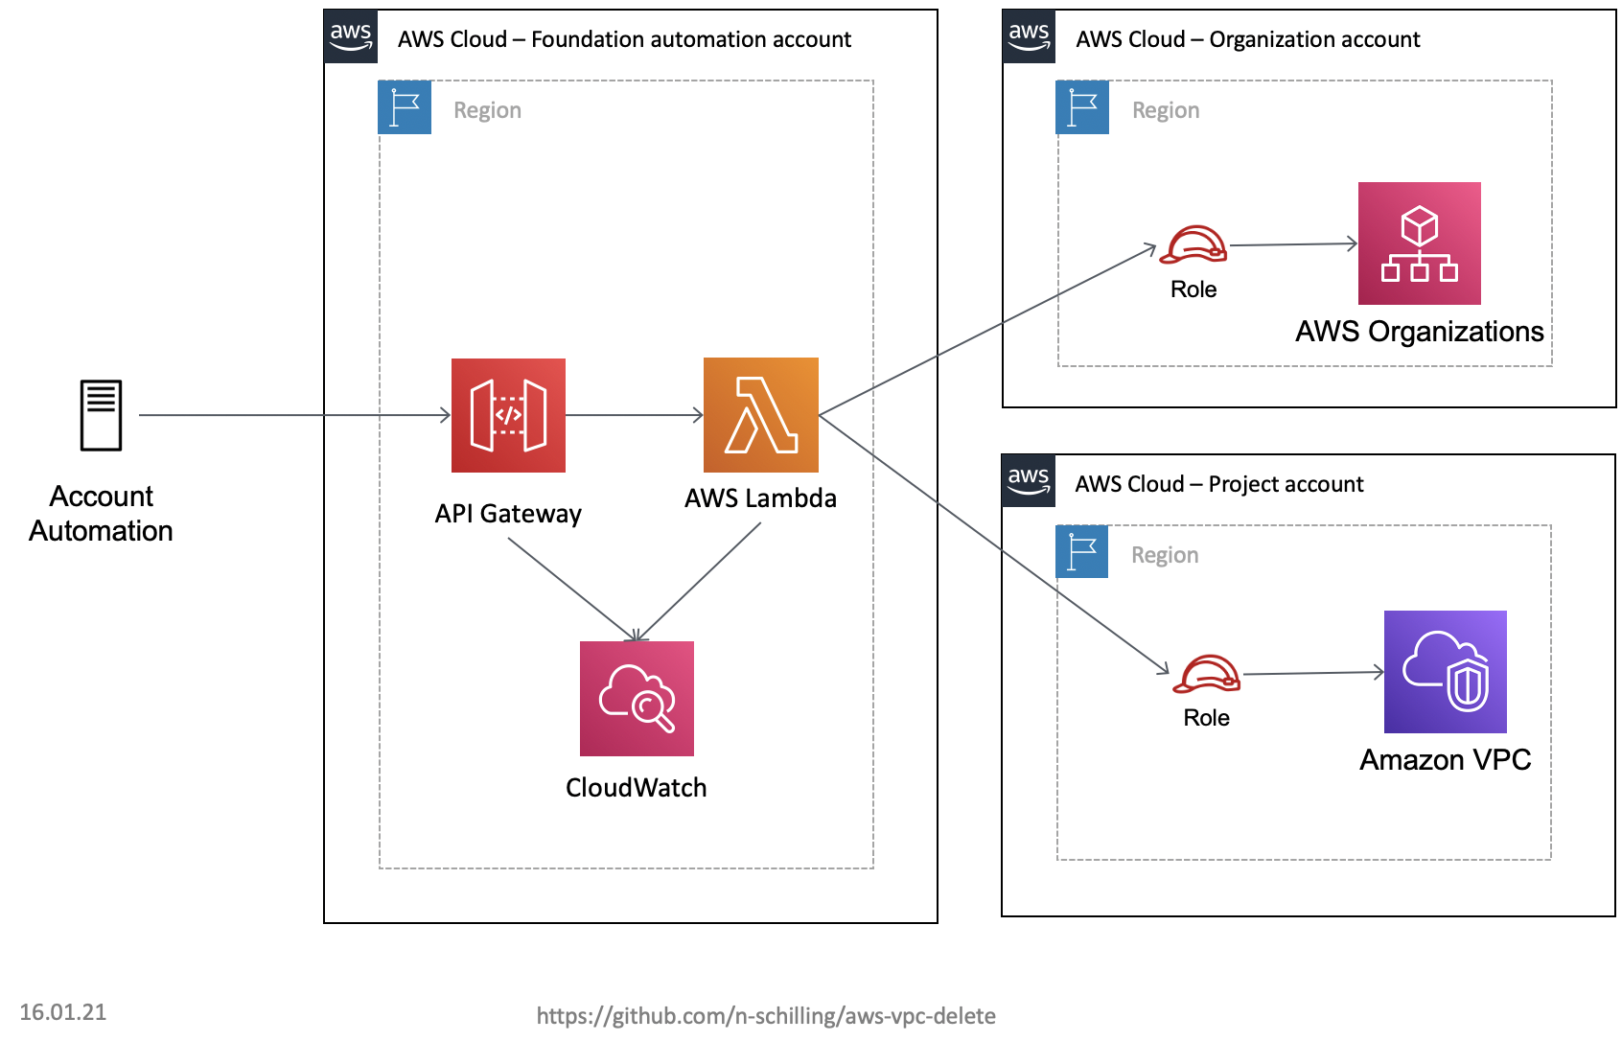Click the 'Amazon VPC' label
This screenshot has height=1041, width=1622.
coord(1446,760)
